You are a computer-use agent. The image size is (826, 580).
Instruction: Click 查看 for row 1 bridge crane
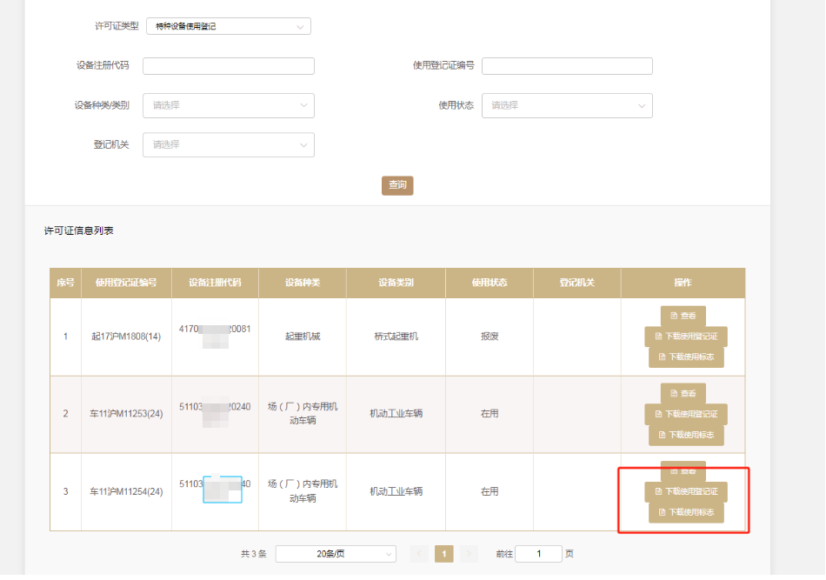(683, 316)
